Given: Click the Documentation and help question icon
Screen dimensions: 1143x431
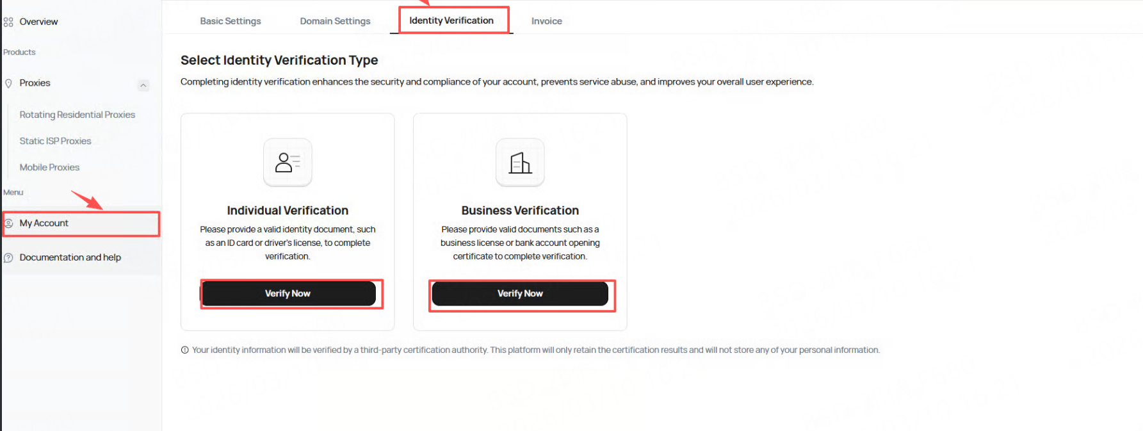Looking at the screenshot, I should 8,257.
